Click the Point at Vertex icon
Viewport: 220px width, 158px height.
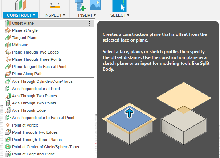(8, 125)
